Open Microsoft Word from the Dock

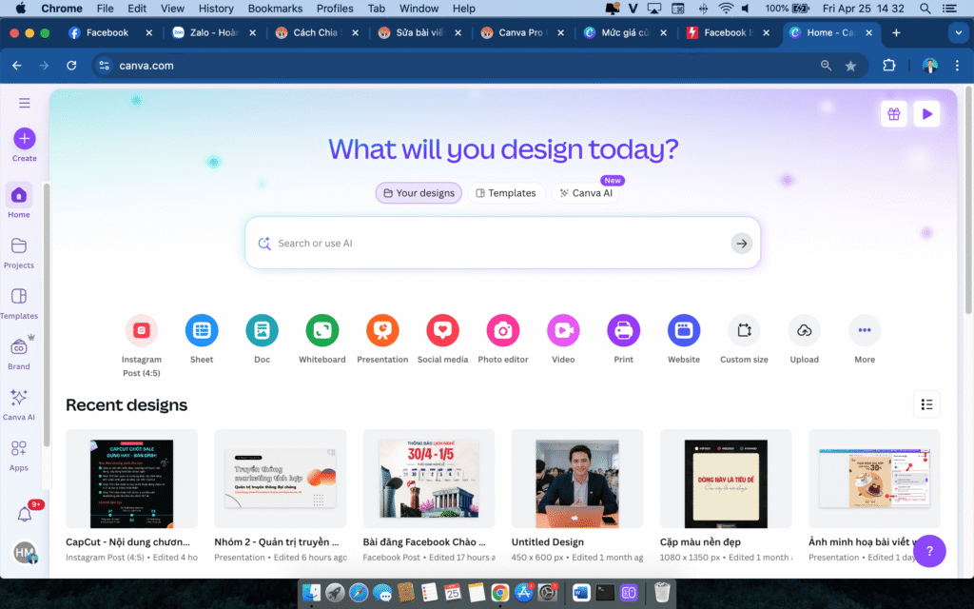(x=581, y=593)
